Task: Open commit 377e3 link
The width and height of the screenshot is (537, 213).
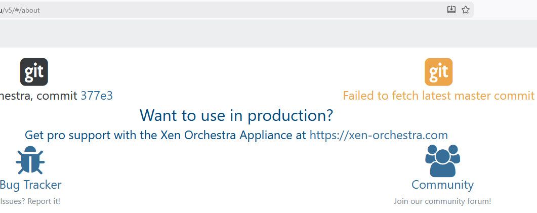Action: [97, 96]
